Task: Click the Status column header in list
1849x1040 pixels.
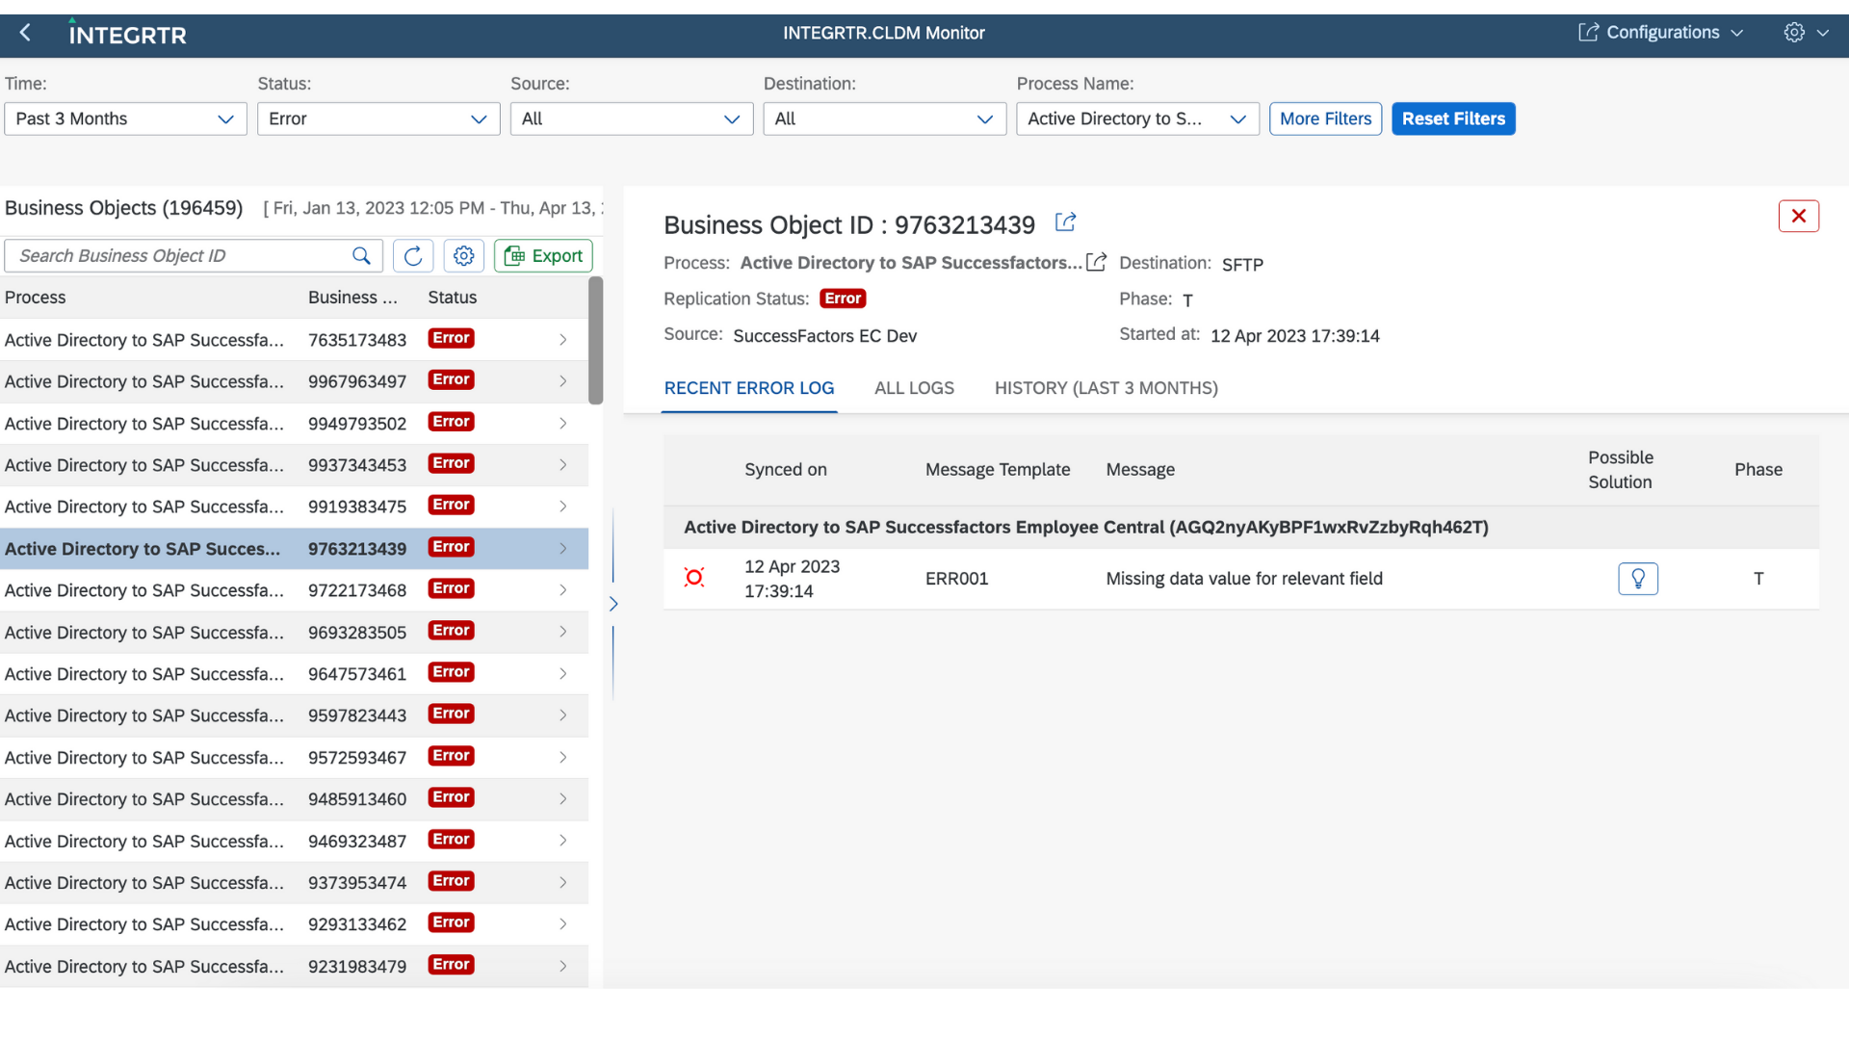Action: point(453,298)
